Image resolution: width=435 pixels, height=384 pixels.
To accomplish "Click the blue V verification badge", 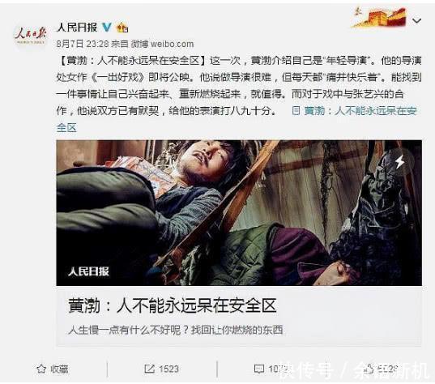I will pos(107,28).
